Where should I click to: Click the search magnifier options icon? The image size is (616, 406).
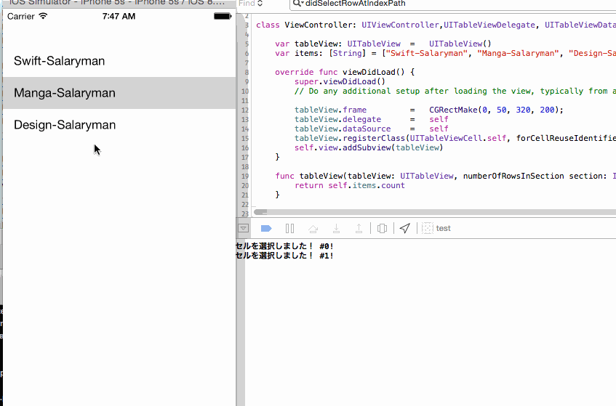pos(298,4)
